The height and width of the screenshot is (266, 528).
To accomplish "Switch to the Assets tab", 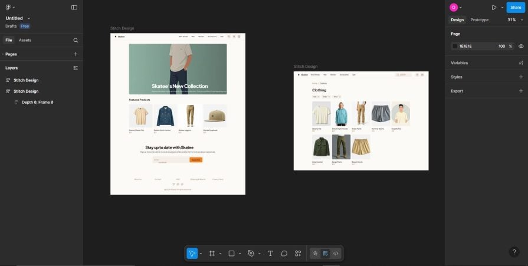I will tap(25, 40).
